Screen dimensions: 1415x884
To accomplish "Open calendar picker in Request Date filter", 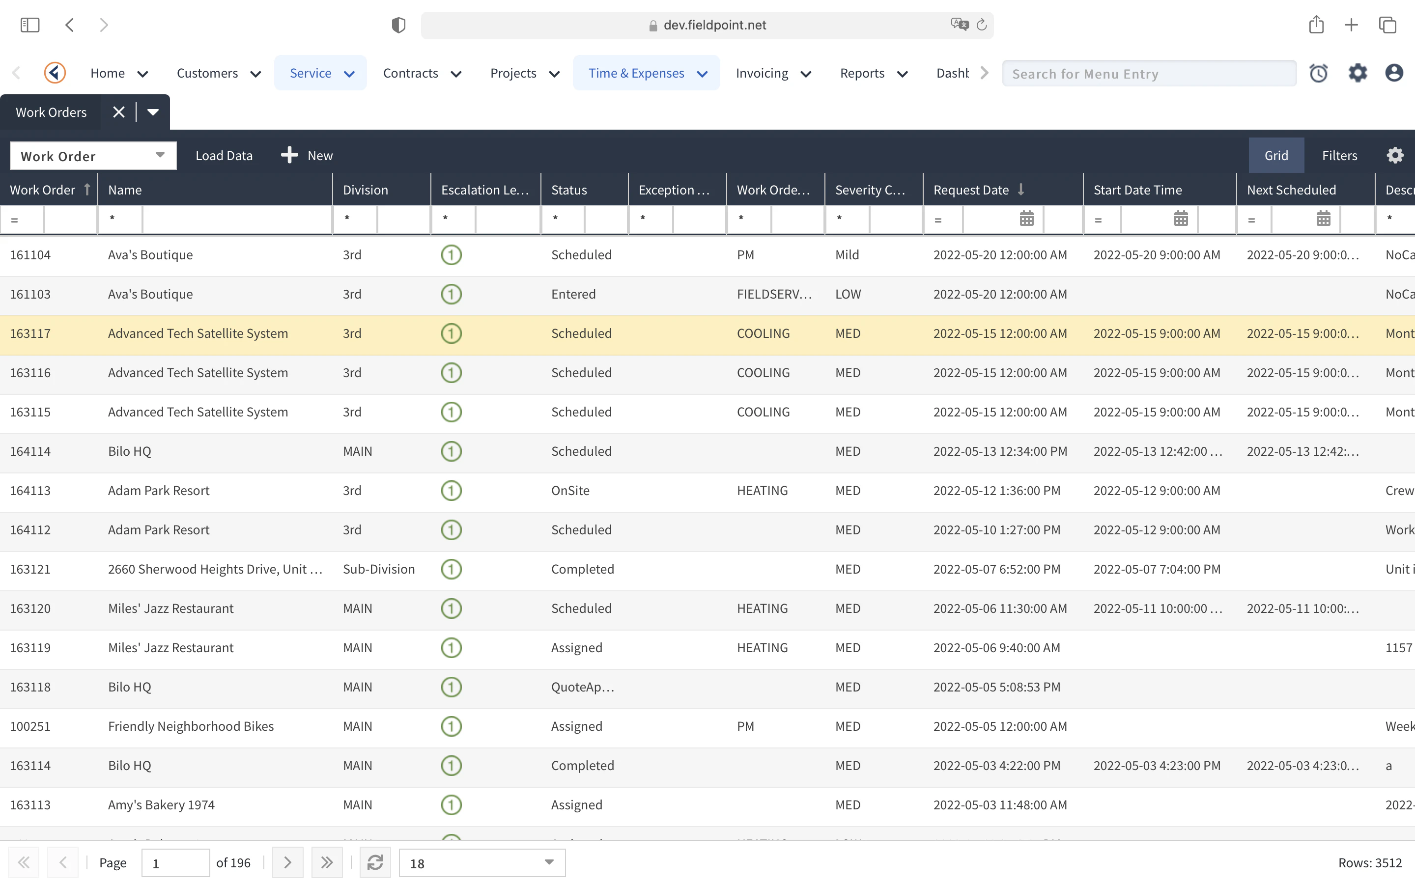I will coord(1026,219).
